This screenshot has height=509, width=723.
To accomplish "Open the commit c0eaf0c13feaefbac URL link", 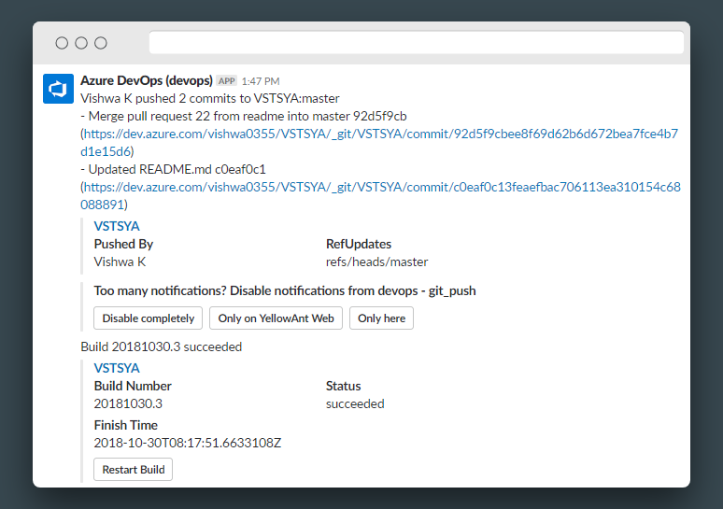I will click(380, 196).
